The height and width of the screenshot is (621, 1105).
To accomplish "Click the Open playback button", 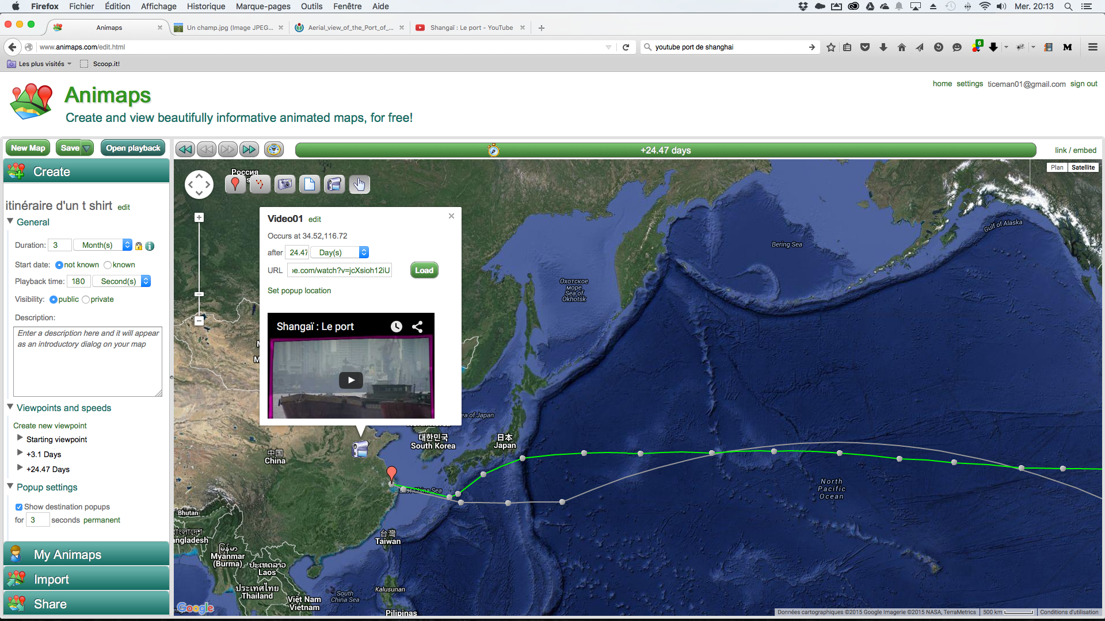I will pos(133,148).
